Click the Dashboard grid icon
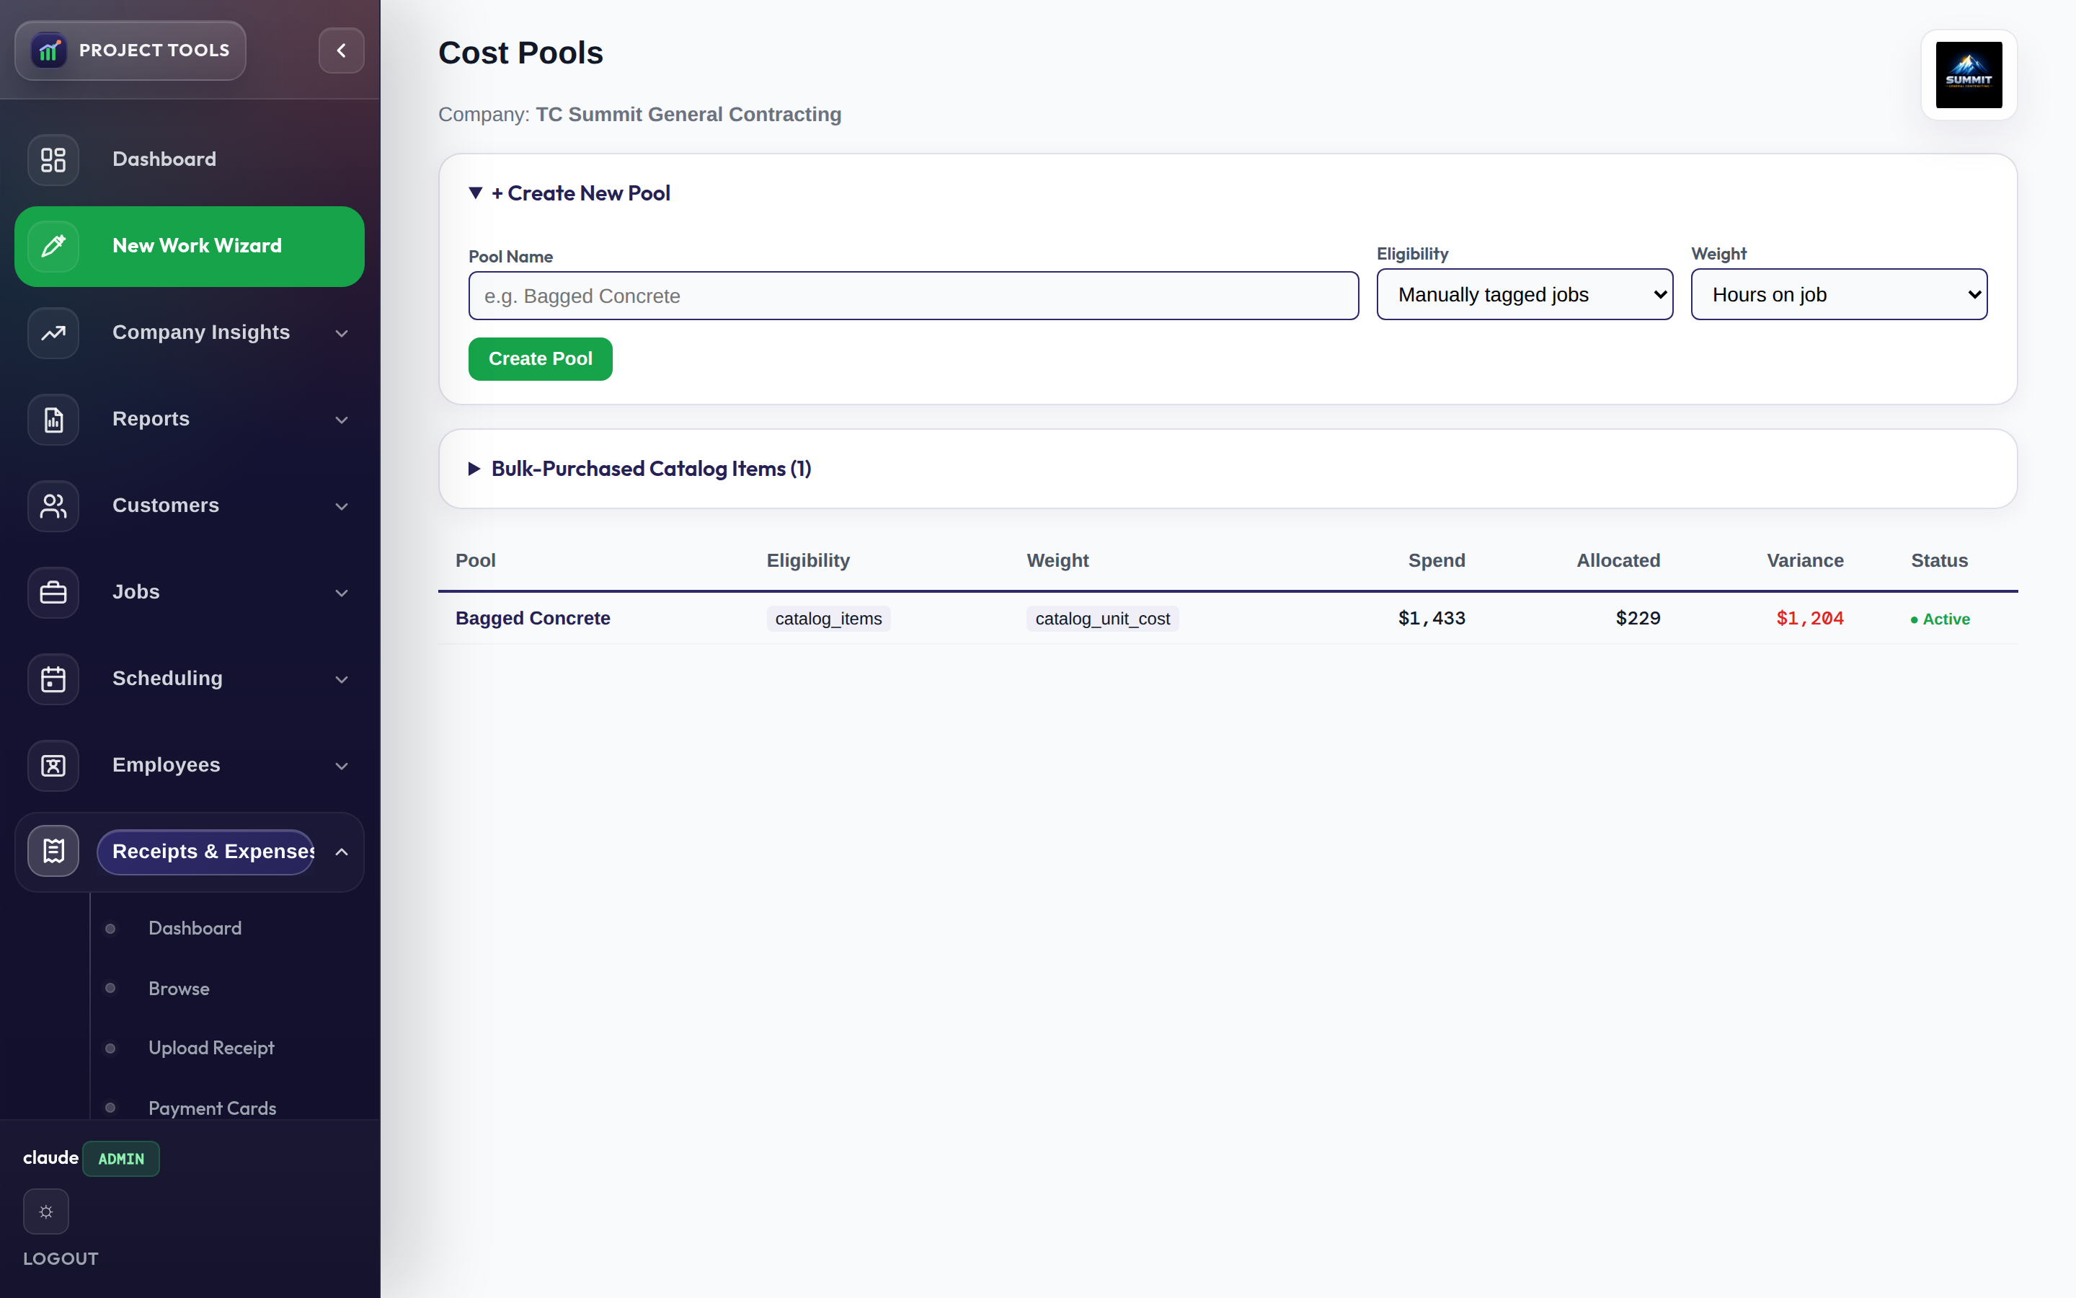 click(x=53, y=159)
